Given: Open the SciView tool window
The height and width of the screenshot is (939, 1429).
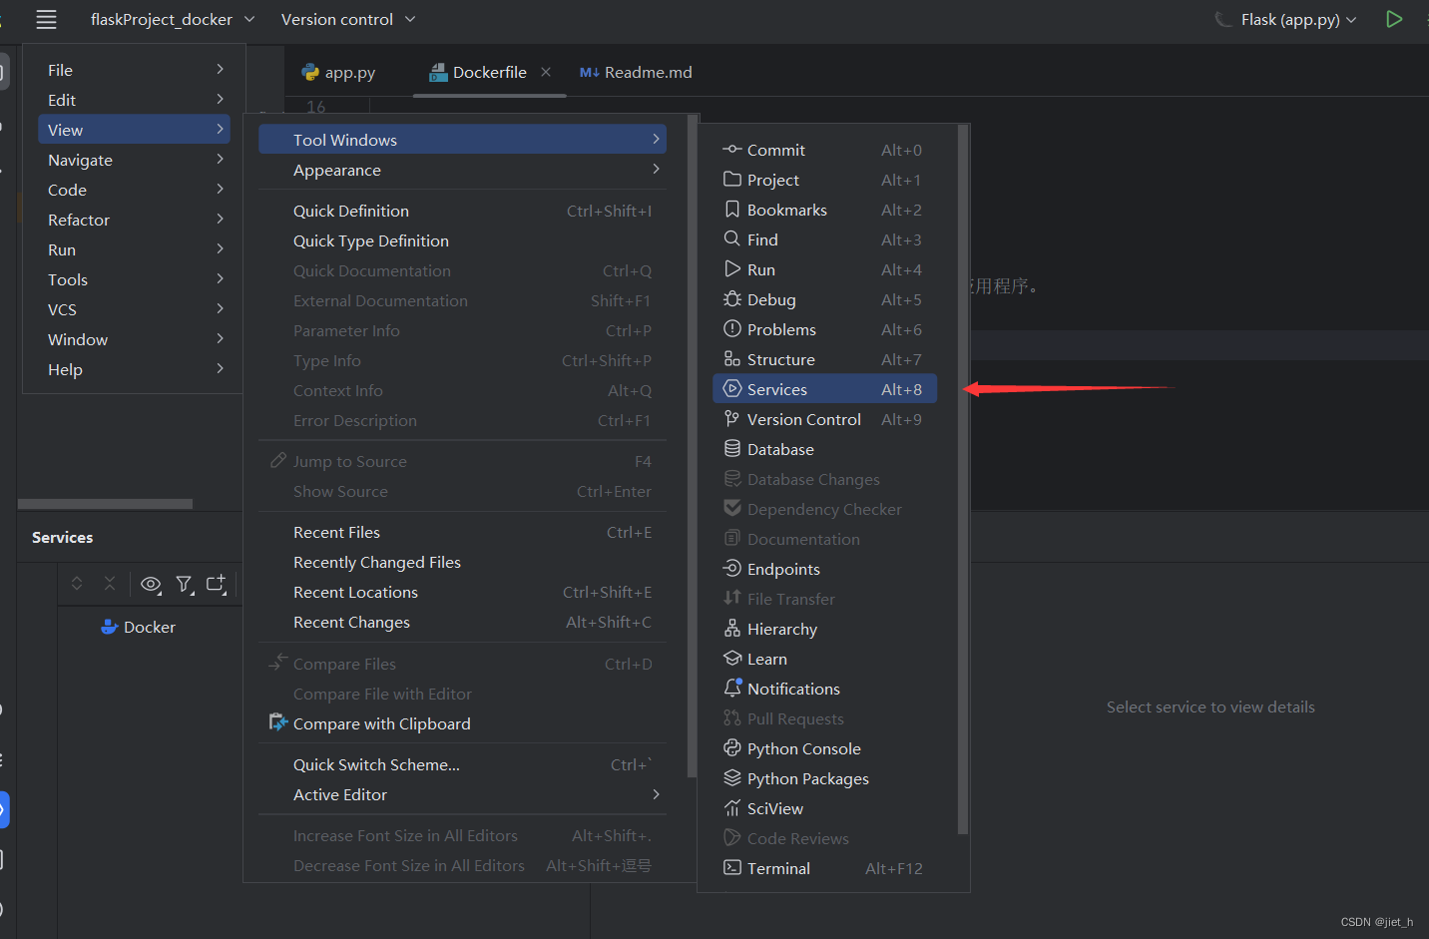Looking at the screenshot, I should [824, 808].
